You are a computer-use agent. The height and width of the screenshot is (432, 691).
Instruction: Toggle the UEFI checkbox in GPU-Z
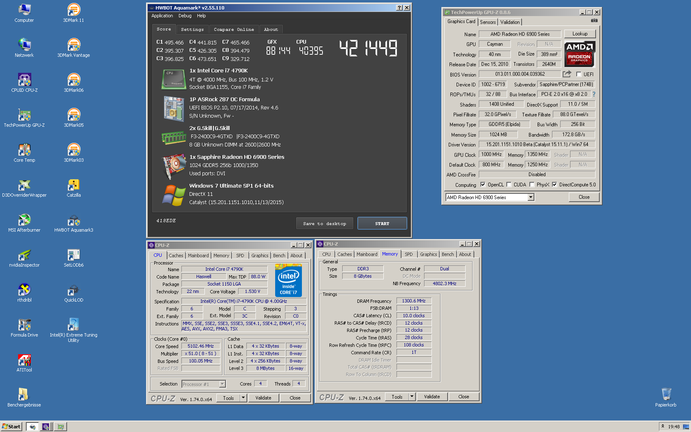pyautogui.click(x=579, y=74)
